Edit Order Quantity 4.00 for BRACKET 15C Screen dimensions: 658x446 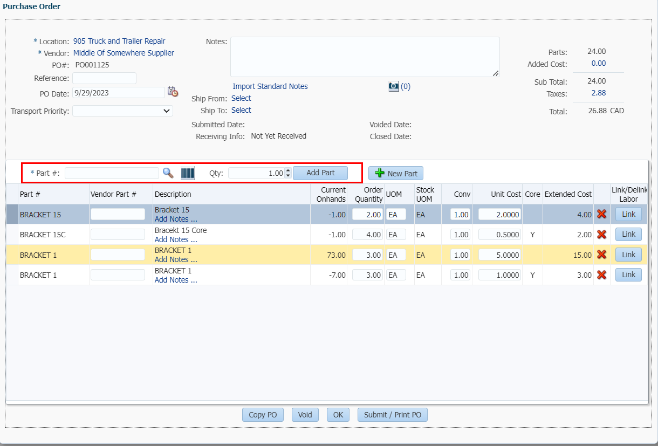[367, 235]
